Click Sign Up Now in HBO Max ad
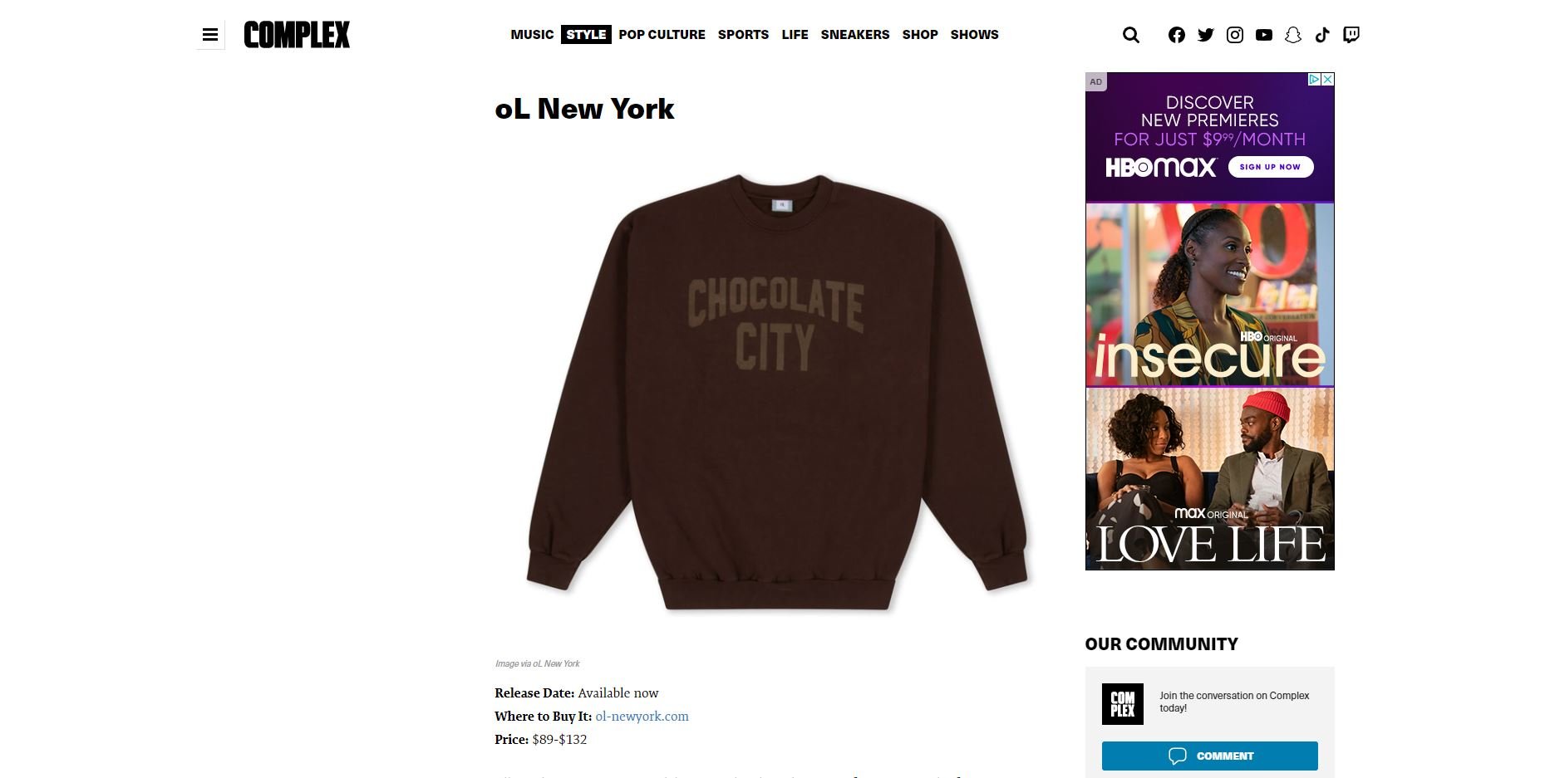This screenshot has width=1550, height=778. [x=1271, y=167]
